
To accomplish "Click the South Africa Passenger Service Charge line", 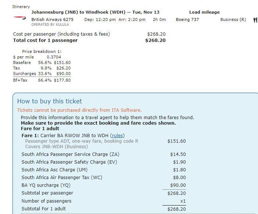I will [x=104, y=154].
